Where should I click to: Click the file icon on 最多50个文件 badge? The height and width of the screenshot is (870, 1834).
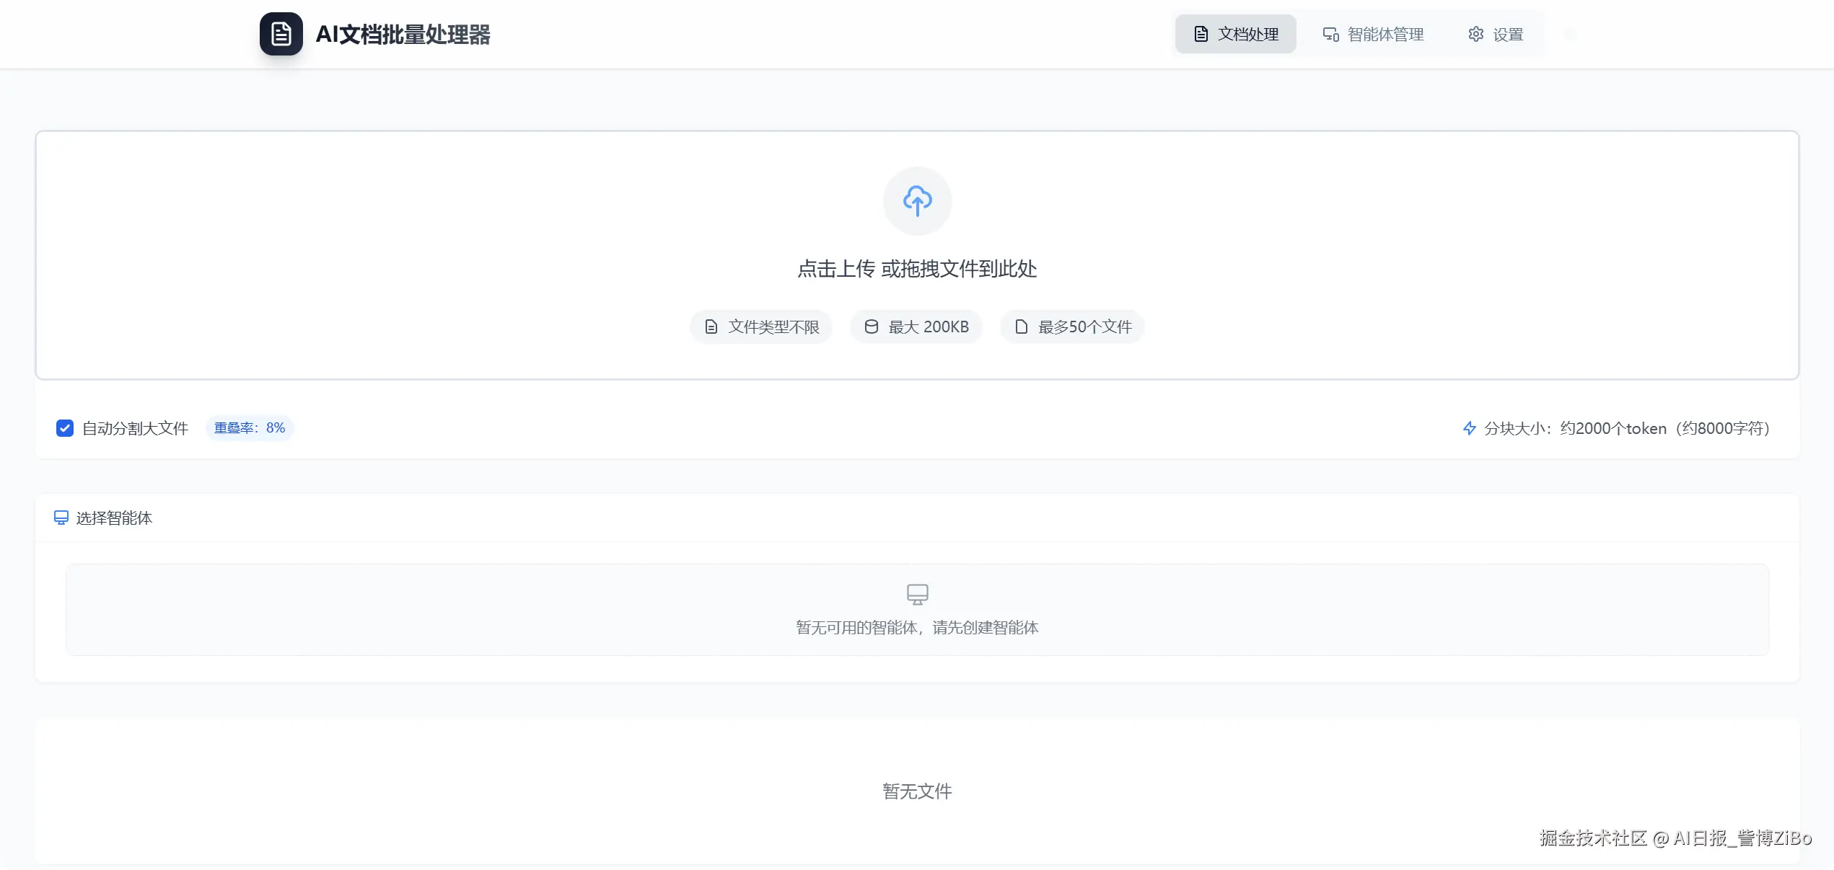pos(1020,327)
